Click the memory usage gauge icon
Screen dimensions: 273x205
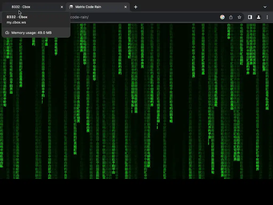7,33
